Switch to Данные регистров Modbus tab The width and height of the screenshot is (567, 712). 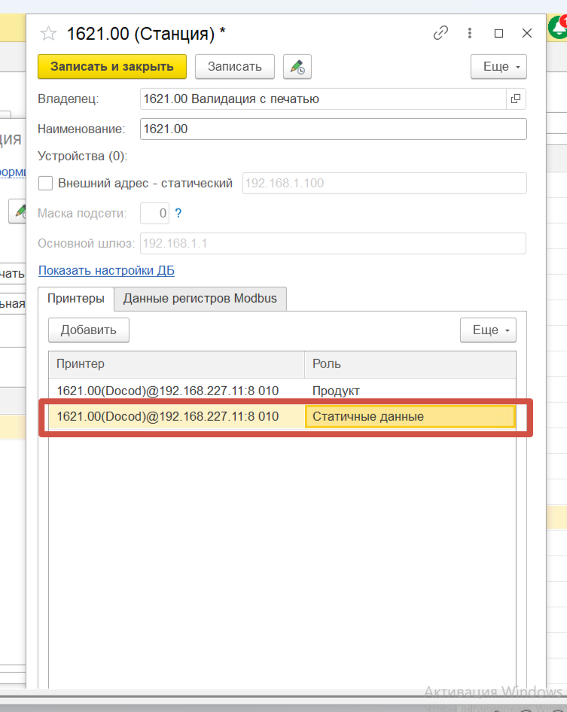tap(200, 298)
